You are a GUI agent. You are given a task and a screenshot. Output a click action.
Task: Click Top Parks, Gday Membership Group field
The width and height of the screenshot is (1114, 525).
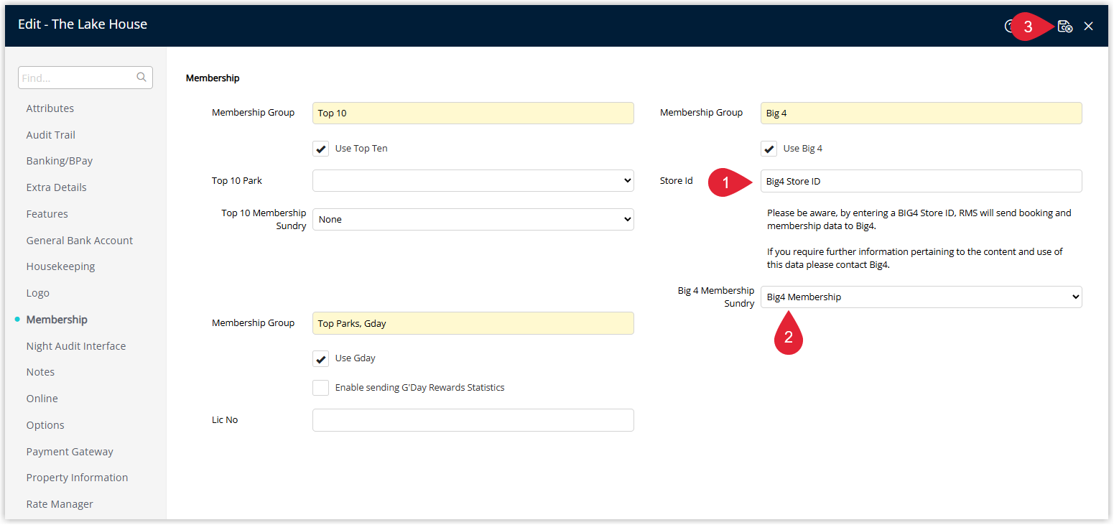[473, 323]
